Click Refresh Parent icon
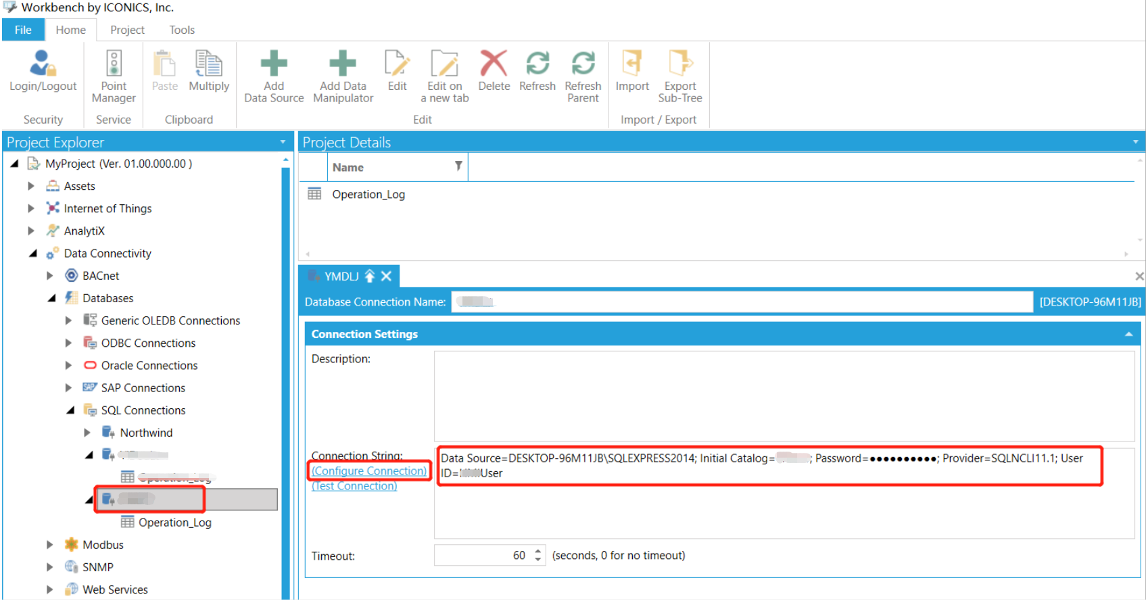 click(583, 63)
